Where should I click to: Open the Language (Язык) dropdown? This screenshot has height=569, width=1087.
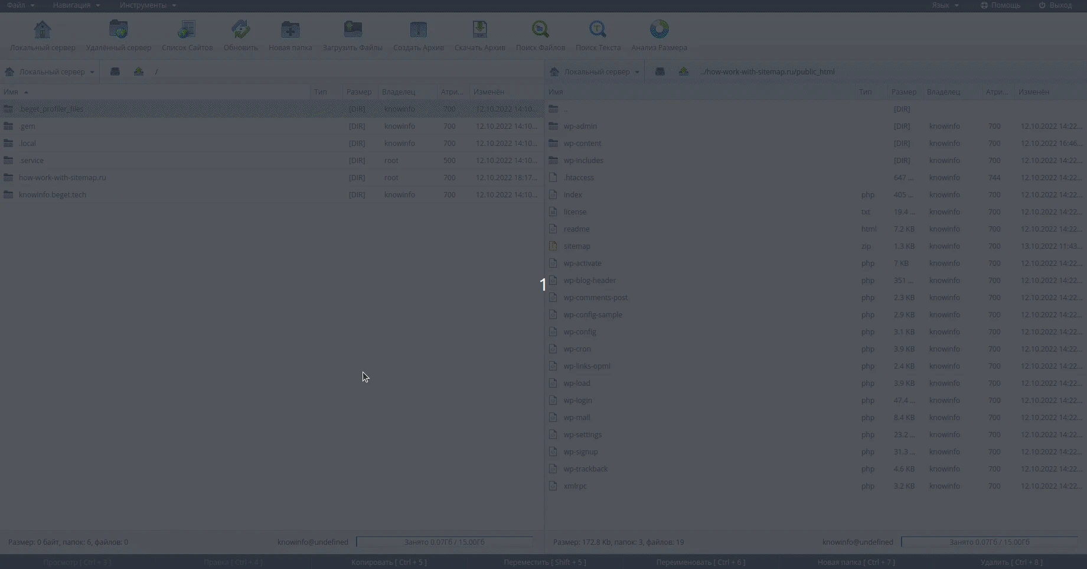[x=945, y=5]
